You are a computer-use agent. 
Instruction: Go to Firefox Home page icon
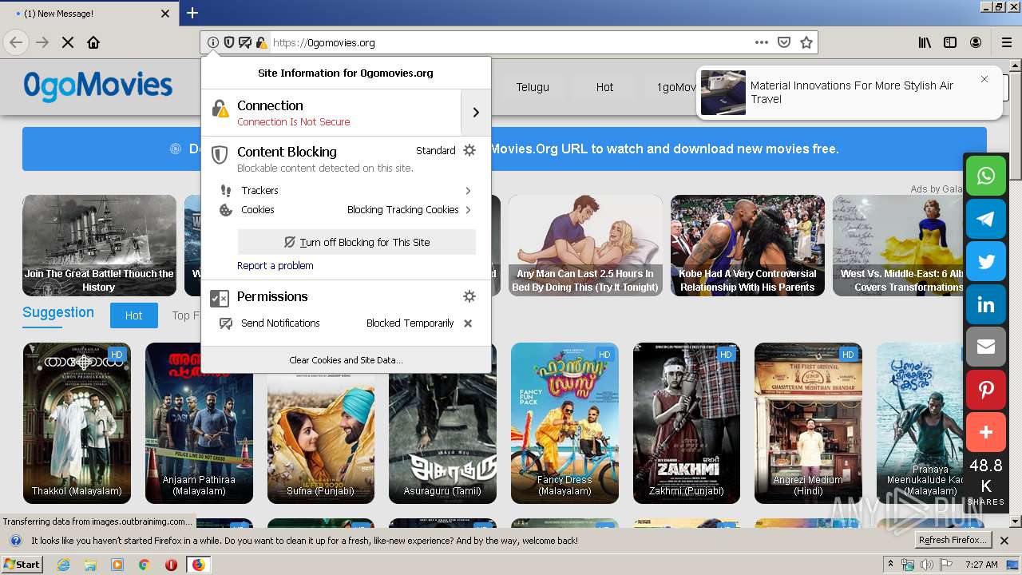tap(93, 42)
